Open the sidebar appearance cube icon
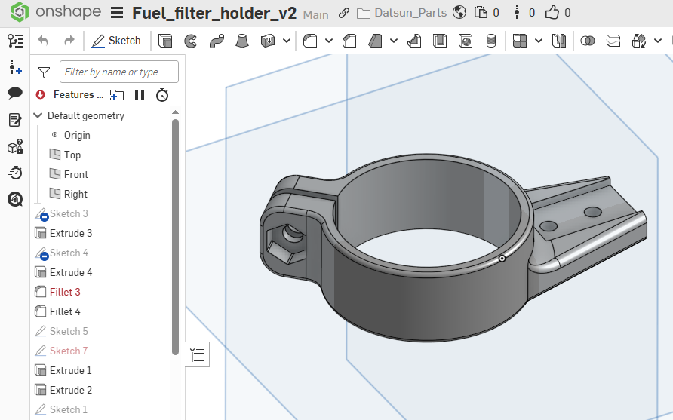The width and height of the screenshot is (673, 420). click(15, 199)
